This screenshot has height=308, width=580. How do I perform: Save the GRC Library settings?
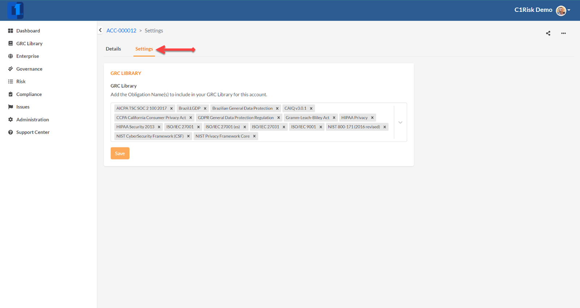(x=120, y=153)
